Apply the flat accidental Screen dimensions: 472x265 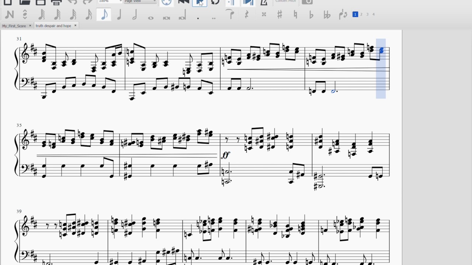click(311, 15)
